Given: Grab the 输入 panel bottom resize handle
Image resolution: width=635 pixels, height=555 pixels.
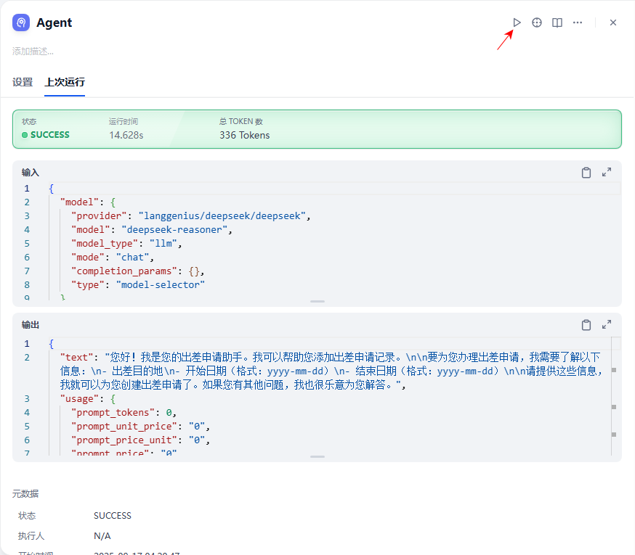Looking at the screenshot, I should coord(317,301).
